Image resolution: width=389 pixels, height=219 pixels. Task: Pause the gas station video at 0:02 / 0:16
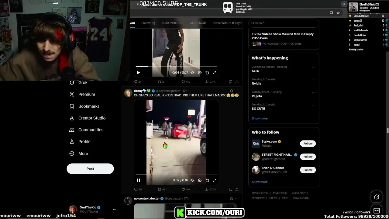click(138, 180)
